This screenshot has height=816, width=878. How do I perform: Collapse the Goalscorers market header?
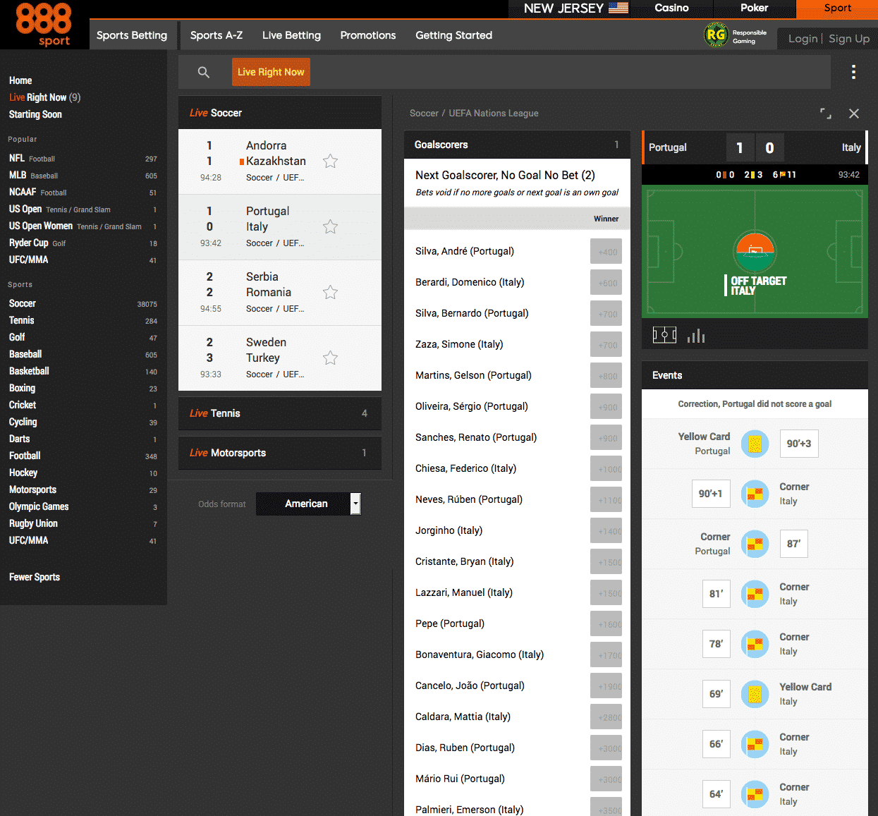(x=517, y=145)
